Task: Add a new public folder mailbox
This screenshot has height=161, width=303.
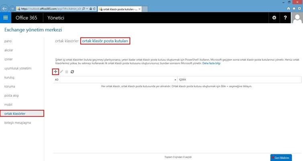Action: [55, 72]
